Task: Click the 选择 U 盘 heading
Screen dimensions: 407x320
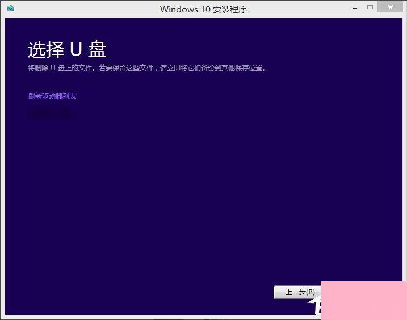Action: tap(67, 49)
